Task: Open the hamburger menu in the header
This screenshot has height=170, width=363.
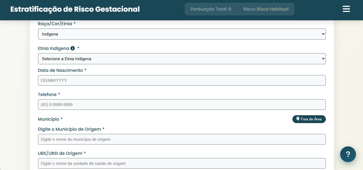Action: [x=346, y=9]
